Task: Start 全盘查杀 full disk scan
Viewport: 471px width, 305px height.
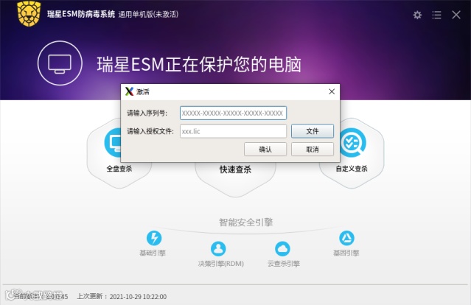Action: pyautogui.click(x=119, y=169)
